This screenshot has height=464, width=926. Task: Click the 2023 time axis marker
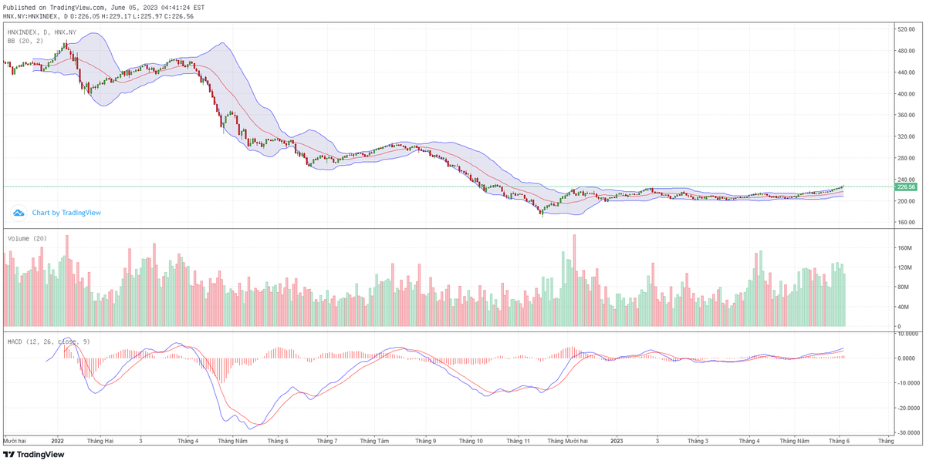point(617,442)
